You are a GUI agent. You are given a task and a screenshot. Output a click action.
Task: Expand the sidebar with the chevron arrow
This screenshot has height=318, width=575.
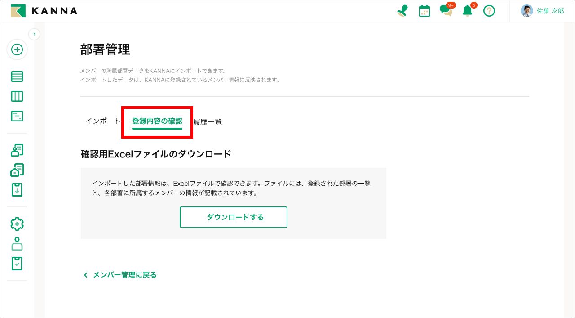click(34, 34)
